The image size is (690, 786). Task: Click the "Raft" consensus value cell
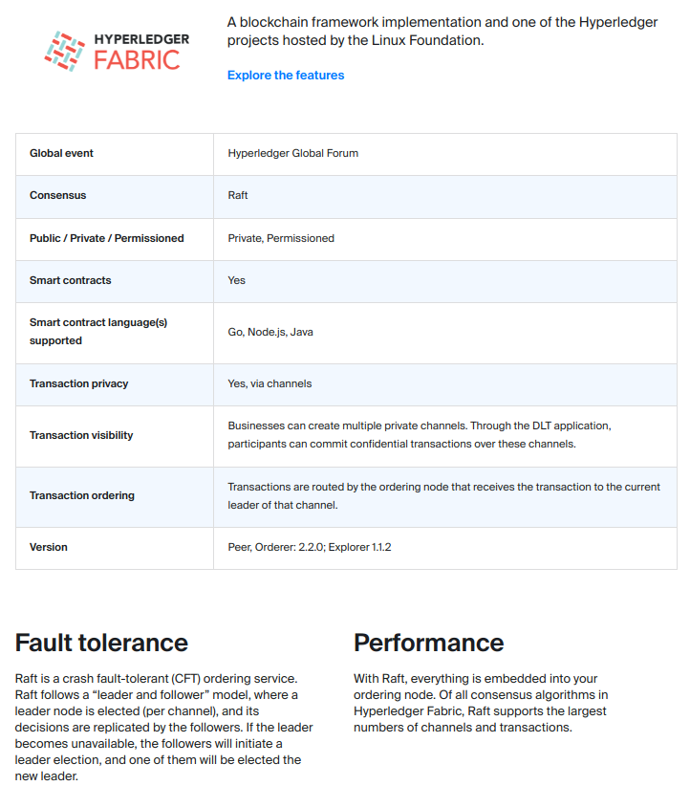[x=238, y=195]
